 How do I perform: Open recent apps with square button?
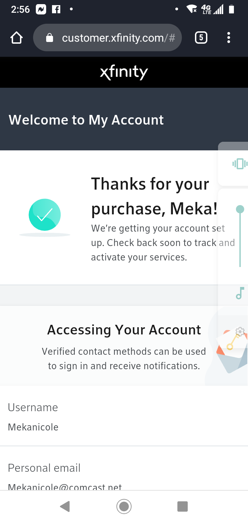[x=182, y=506]
